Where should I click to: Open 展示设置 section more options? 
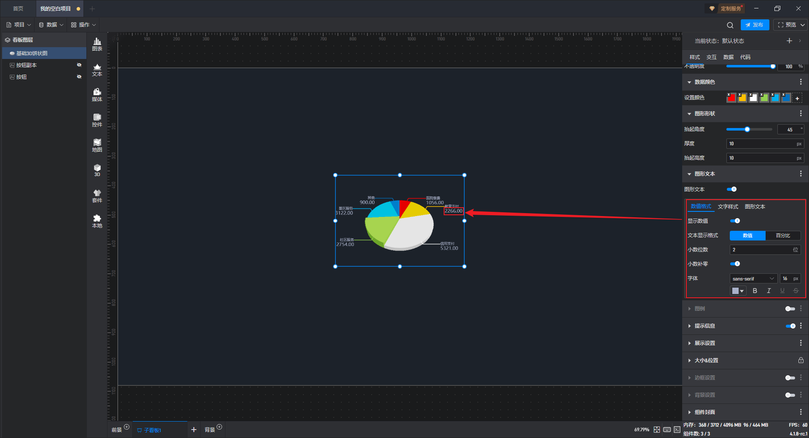tap(801, 343)
